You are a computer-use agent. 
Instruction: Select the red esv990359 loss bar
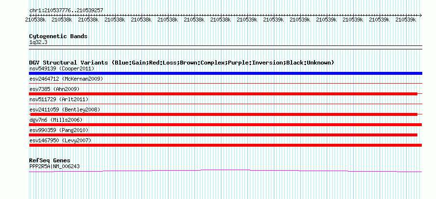point(223,135)
